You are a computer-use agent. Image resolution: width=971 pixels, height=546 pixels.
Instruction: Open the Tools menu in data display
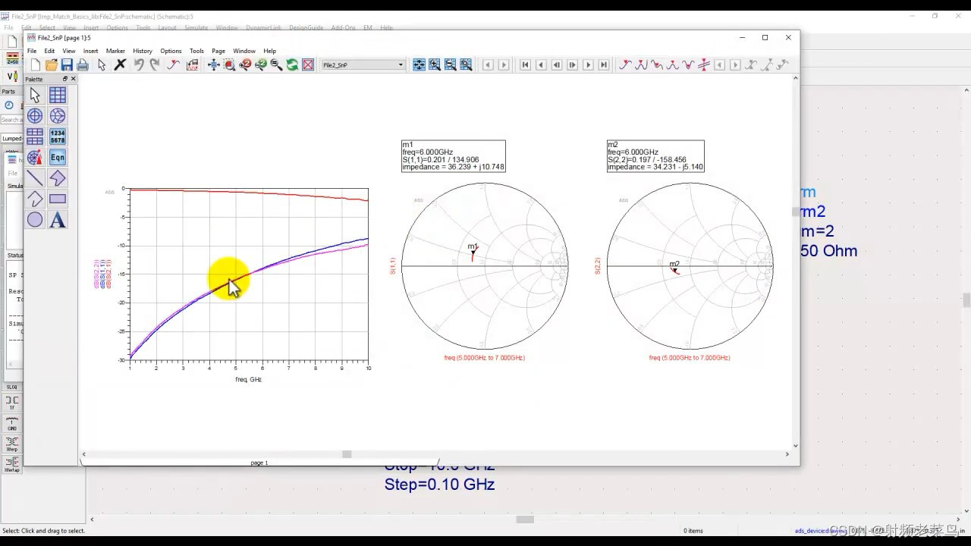[196, 51]
